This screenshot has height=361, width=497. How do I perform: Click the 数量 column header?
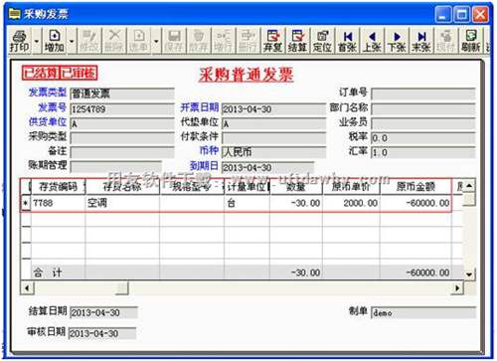[x=296, y=187]
